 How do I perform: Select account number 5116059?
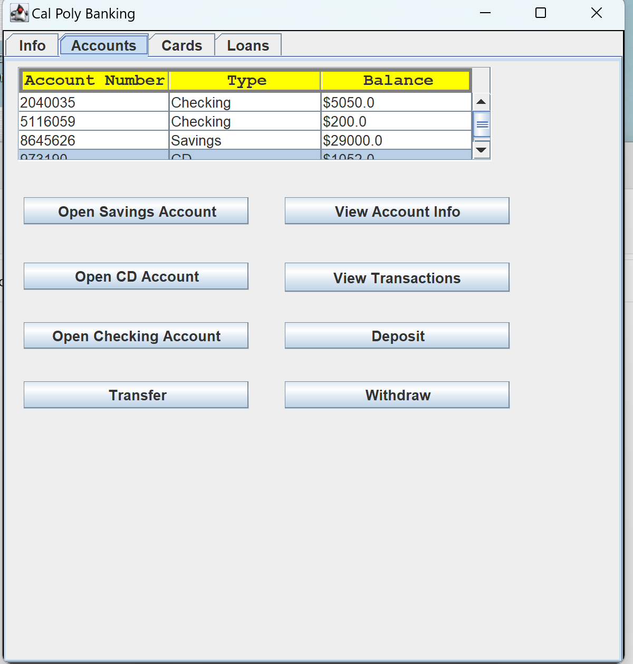pos(94,121)
